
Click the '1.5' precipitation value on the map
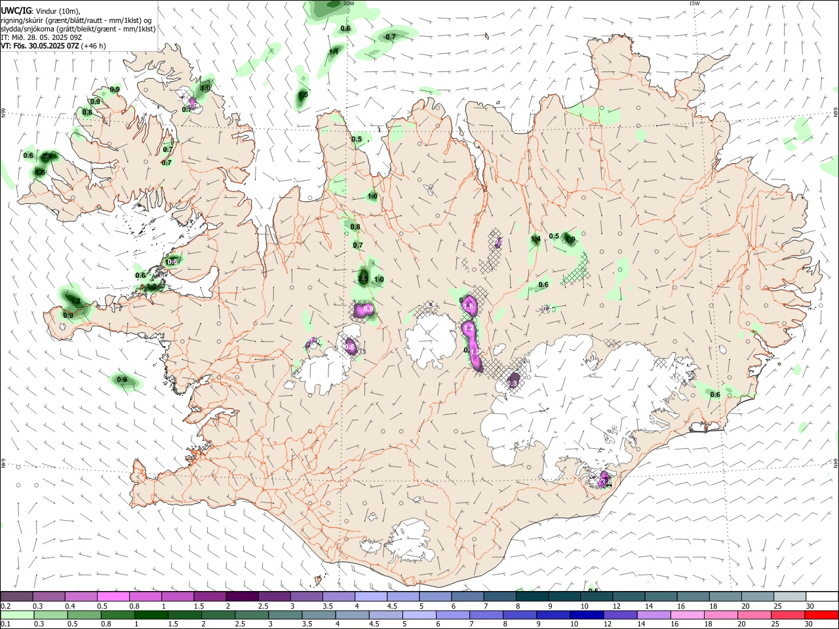pos(303,95)
